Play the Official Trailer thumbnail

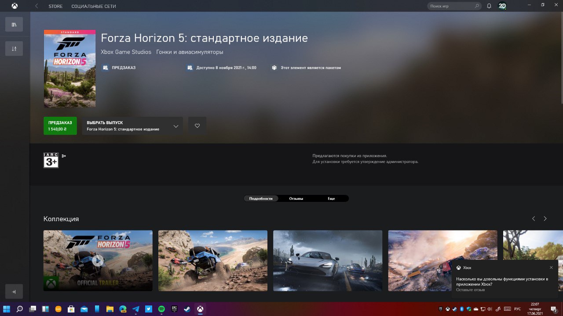coord(98,261)
